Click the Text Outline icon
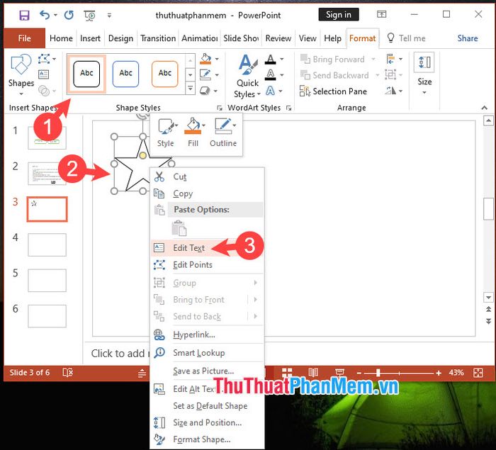This screenshot has width=496, height=450. pos(270,75)
